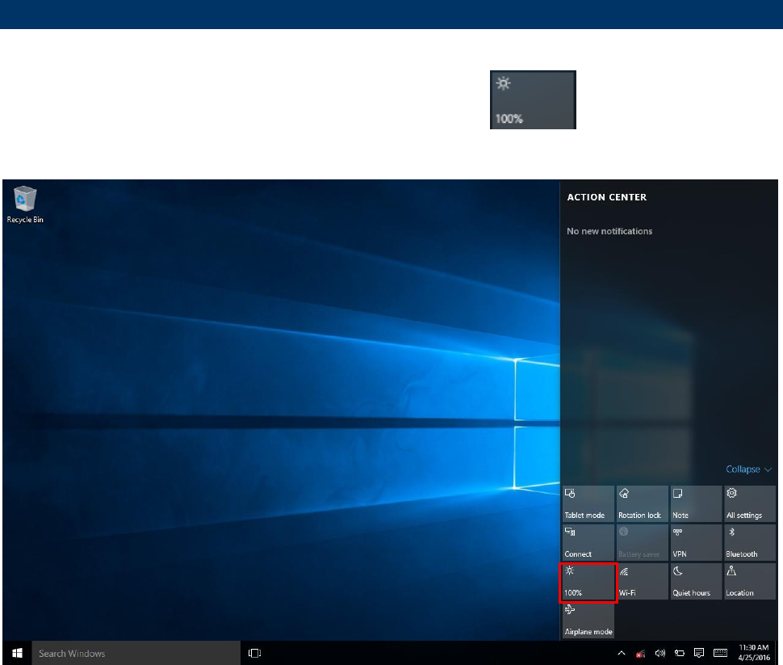Toggle Rotation lock tile
The width and height of the screenshot is (783, 665).
(x=643, y=504)
